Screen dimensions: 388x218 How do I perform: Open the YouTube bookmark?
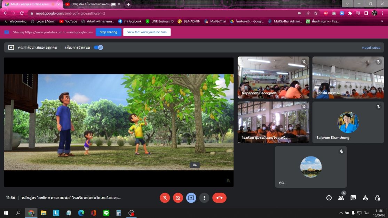pyautogui.click(x=68, y=22)
